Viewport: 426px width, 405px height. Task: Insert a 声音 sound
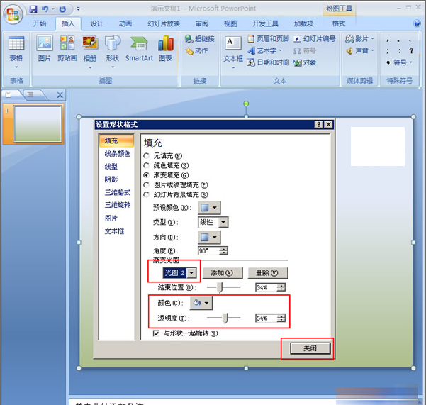coord(359,50)
